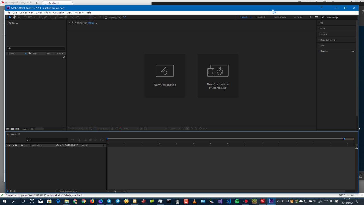Open the Preview panel
364x205 pixels.
click(x=323, y=34)
